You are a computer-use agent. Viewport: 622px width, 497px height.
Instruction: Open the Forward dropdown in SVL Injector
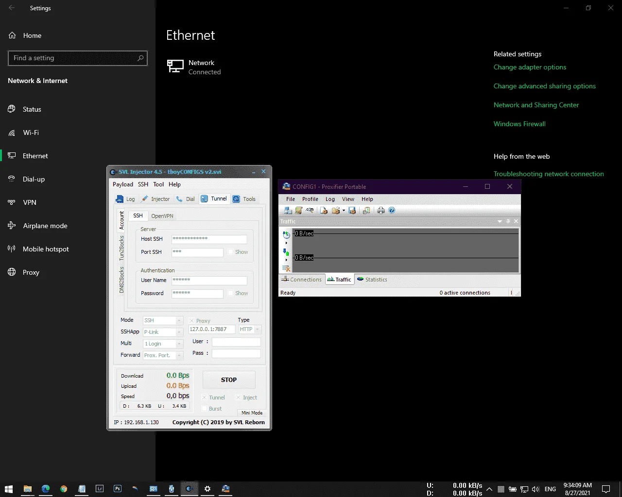click(162, 355)
